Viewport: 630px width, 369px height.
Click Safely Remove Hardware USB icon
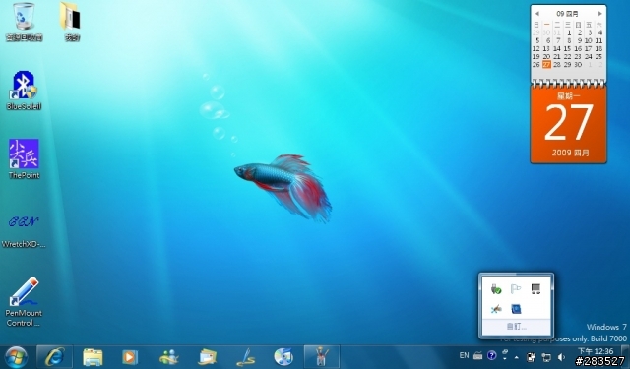tap(496, 288)
